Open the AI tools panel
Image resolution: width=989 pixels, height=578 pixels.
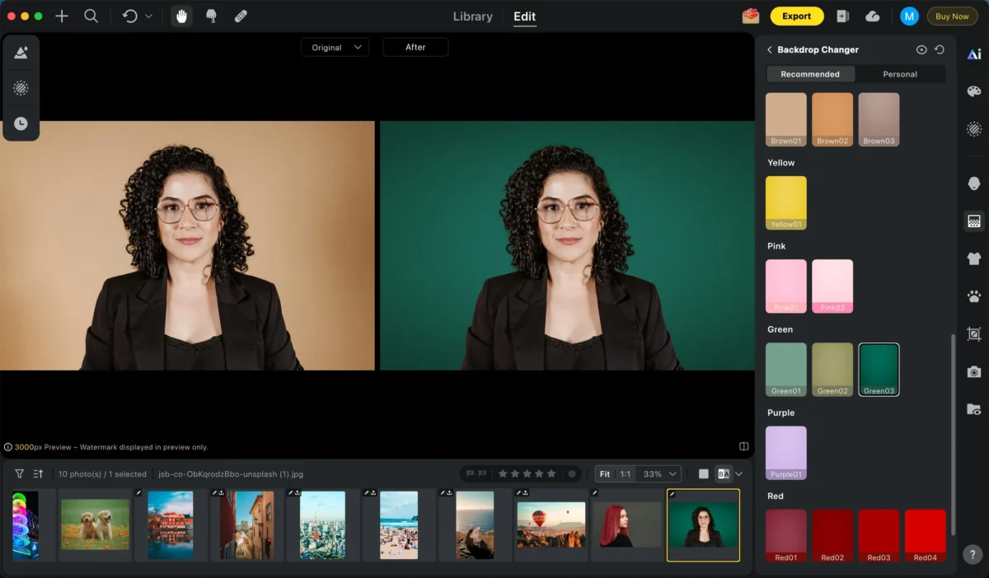click(x=974, y=54)
